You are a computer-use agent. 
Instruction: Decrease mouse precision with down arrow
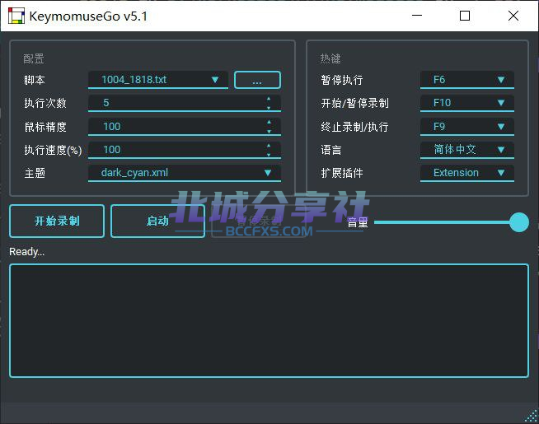pos(269,131)
